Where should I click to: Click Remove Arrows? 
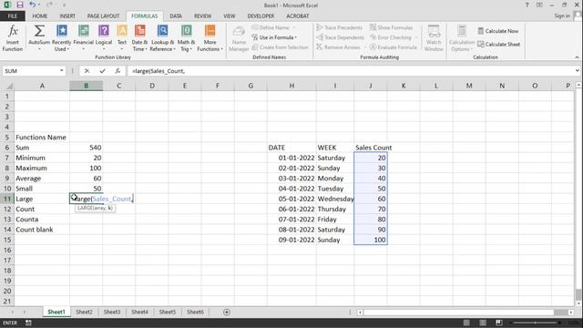tap(338, 47)
